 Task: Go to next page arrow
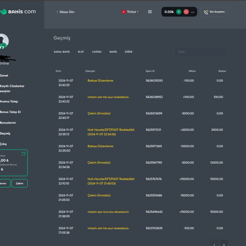[x=224, y=244]
